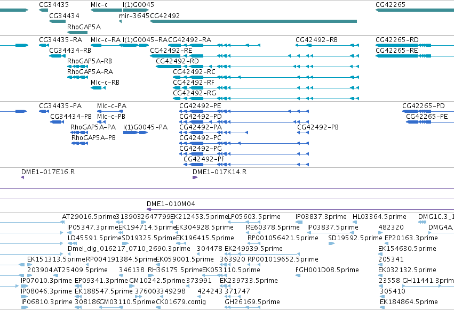
Task: Select protein CG42492-PD
Action: [x=244, y=122]
